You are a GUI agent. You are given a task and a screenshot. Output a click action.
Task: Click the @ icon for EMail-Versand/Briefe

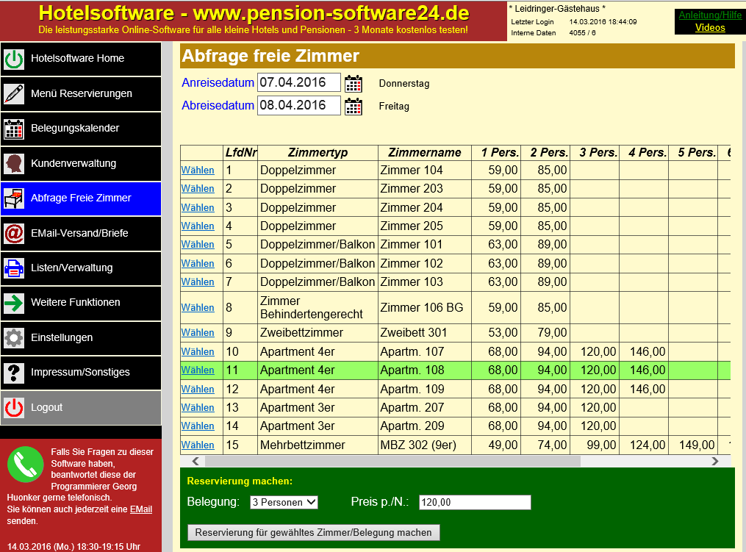click(14, 233)
